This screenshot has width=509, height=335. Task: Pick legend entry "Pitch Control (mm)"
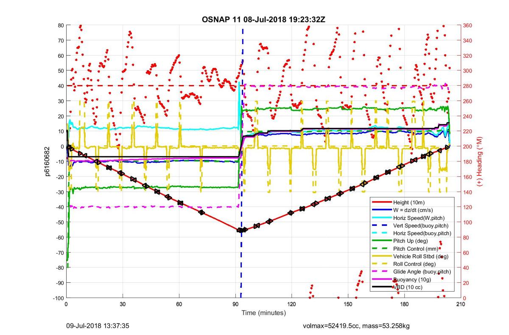pyautogui.click(x=415, y=248)
